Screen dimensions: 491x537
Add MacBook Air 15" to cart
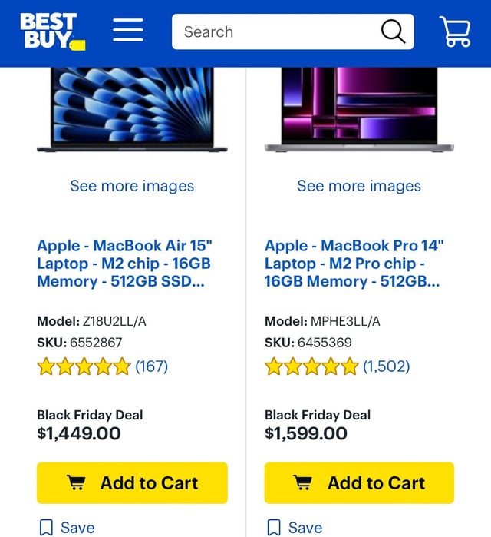pyautogui.click(x=132, y=482)
